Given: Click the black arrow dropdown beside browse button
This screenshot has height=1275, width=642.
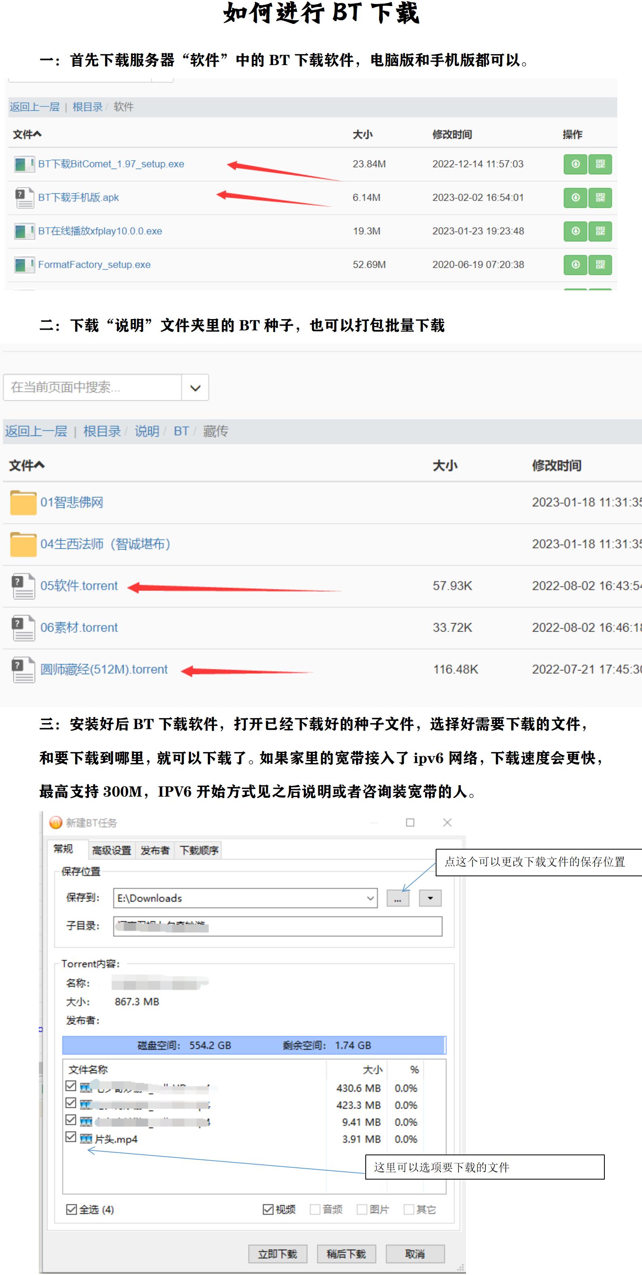Looking at the screenshot, I should click(430, 898).
